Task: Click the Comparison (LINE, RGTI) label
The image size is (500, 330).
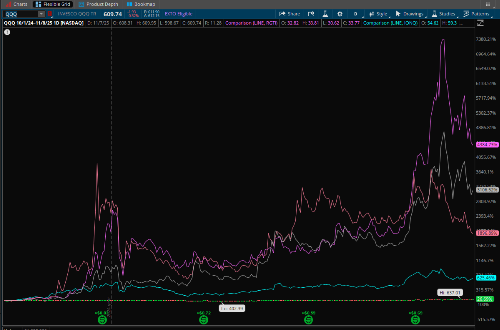Action: (x=251, y=23)
